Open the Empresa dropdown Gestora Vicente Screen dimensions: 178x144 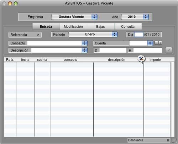click(x=74, y=17)
